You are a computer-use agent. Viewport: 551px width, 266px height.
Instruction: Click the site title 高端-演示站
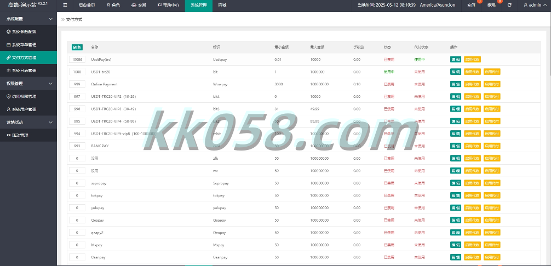[x=22, y=5]
